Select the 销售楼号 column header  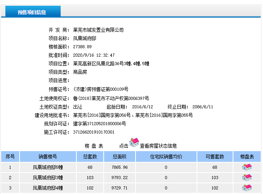[48, 157]
